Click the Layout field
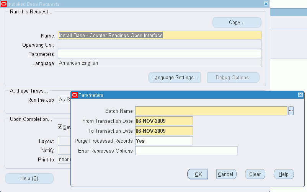The width and height of the screenshot is (307, 192). click(64, 141)
